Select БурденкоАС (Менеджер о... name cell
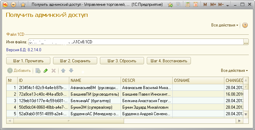Screen dimensions: 255x130 (x=95, y=113)
